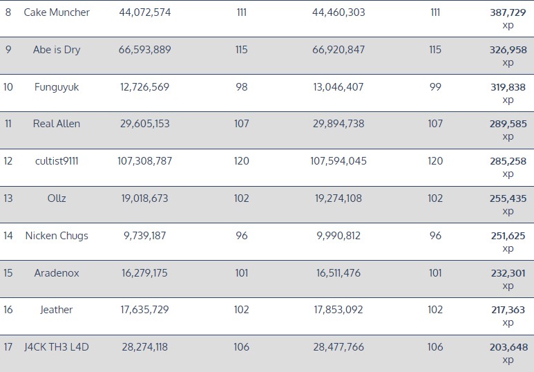Open Aradenox's player row

click(57, 273)
